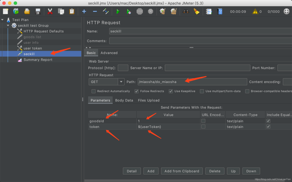Toggle the Use KeepAlive checkbox
Image resolution: width=292 pixels, height=182 pixels.
point(171,91)
